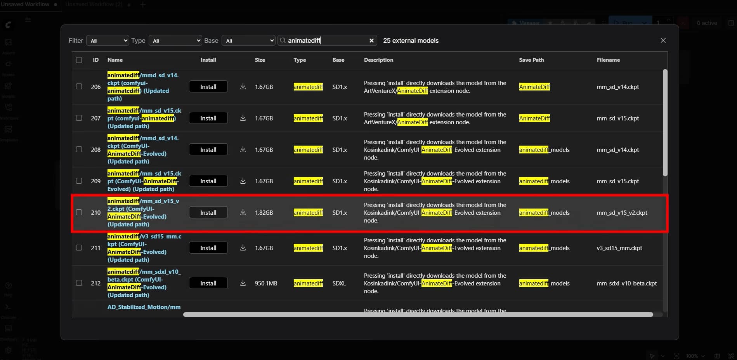Check the box for model 209
737x360 pixels.
79,181
